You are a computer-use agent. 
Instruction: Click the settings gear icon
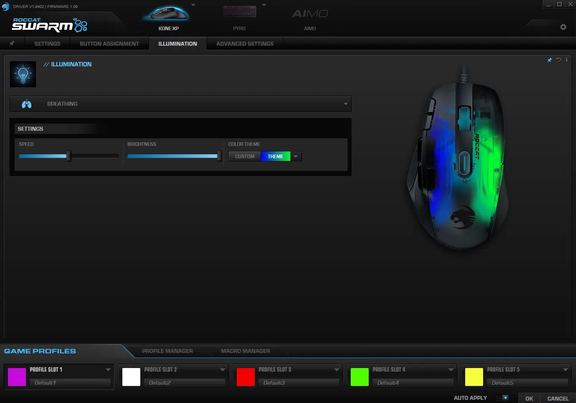[563, 27]
